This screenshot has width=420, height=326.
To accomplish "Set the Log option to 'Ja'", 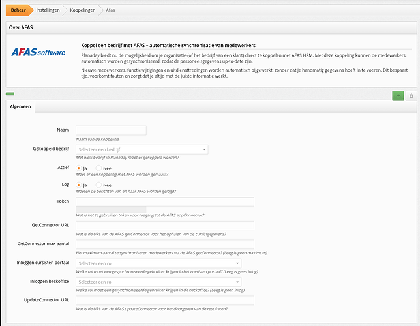I will pos(80,185).
